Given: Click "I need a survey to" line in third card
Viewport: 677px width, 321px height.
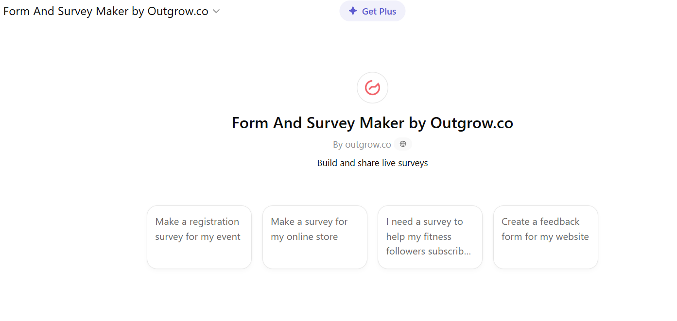Looking at the screenshot, I should [425, 222].
